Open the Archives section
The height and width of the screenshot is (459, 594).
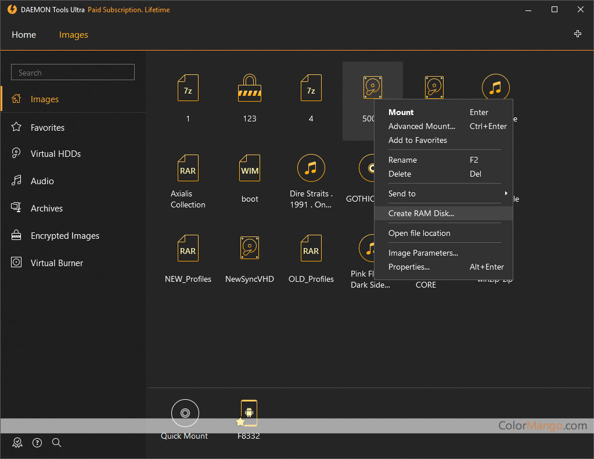(x=46, y=208)
